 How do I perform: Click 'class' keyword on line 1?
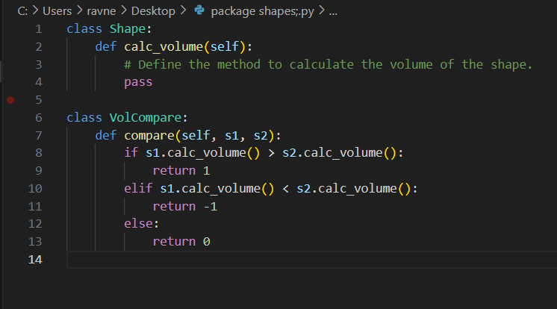click(84, 29)
